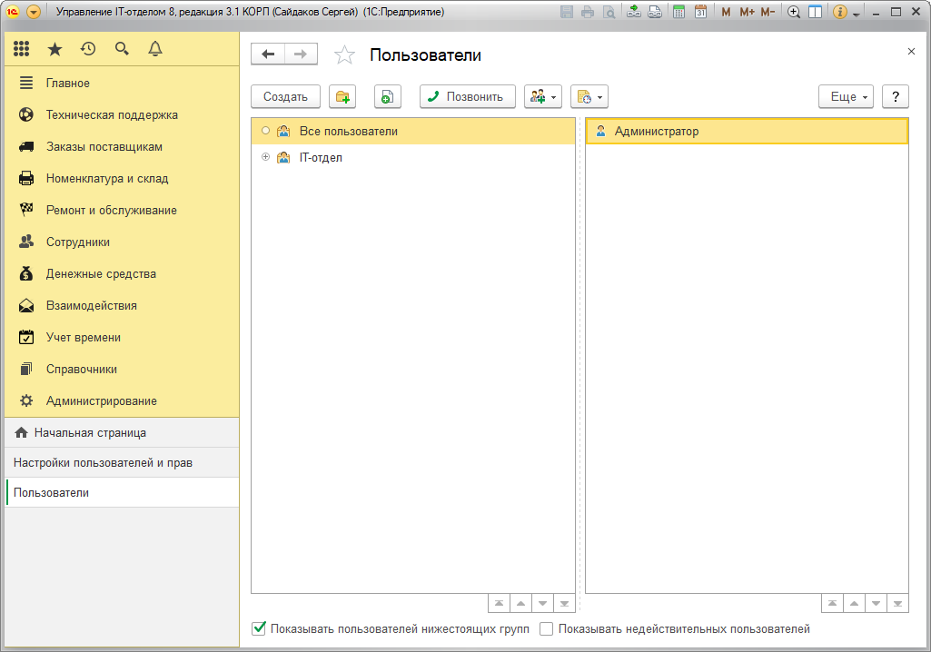
Task: Create a new user group folder icon
Action: click(x=342, y=97)
